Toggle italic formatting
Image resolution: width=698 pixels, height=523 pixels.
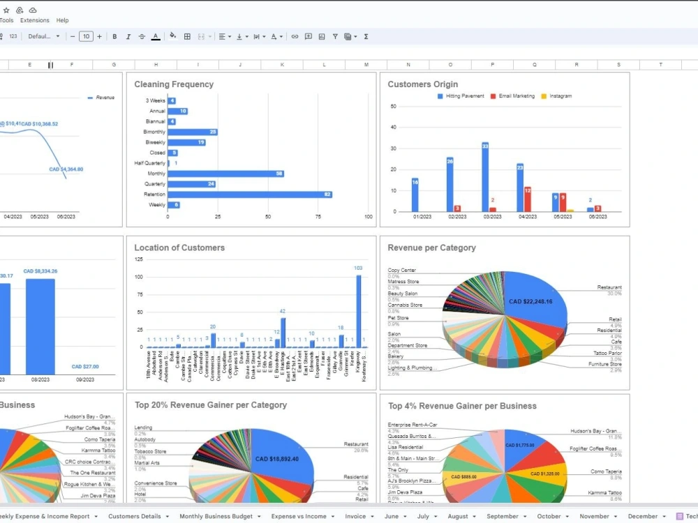[x=128, y=36]
